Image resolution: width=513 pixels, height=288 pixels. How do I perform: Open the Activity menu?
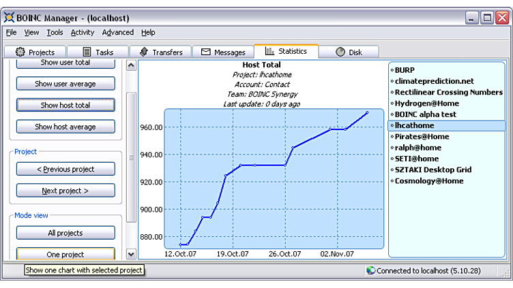(83, 33)
